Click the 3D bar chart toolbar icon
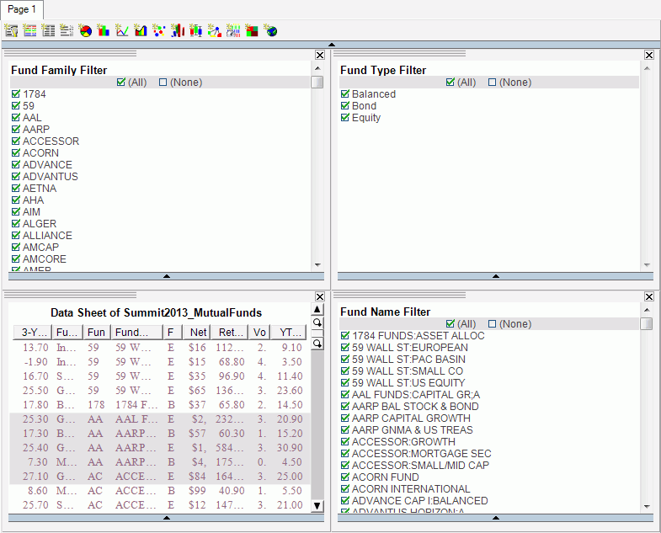 click(x=178, y=31)
